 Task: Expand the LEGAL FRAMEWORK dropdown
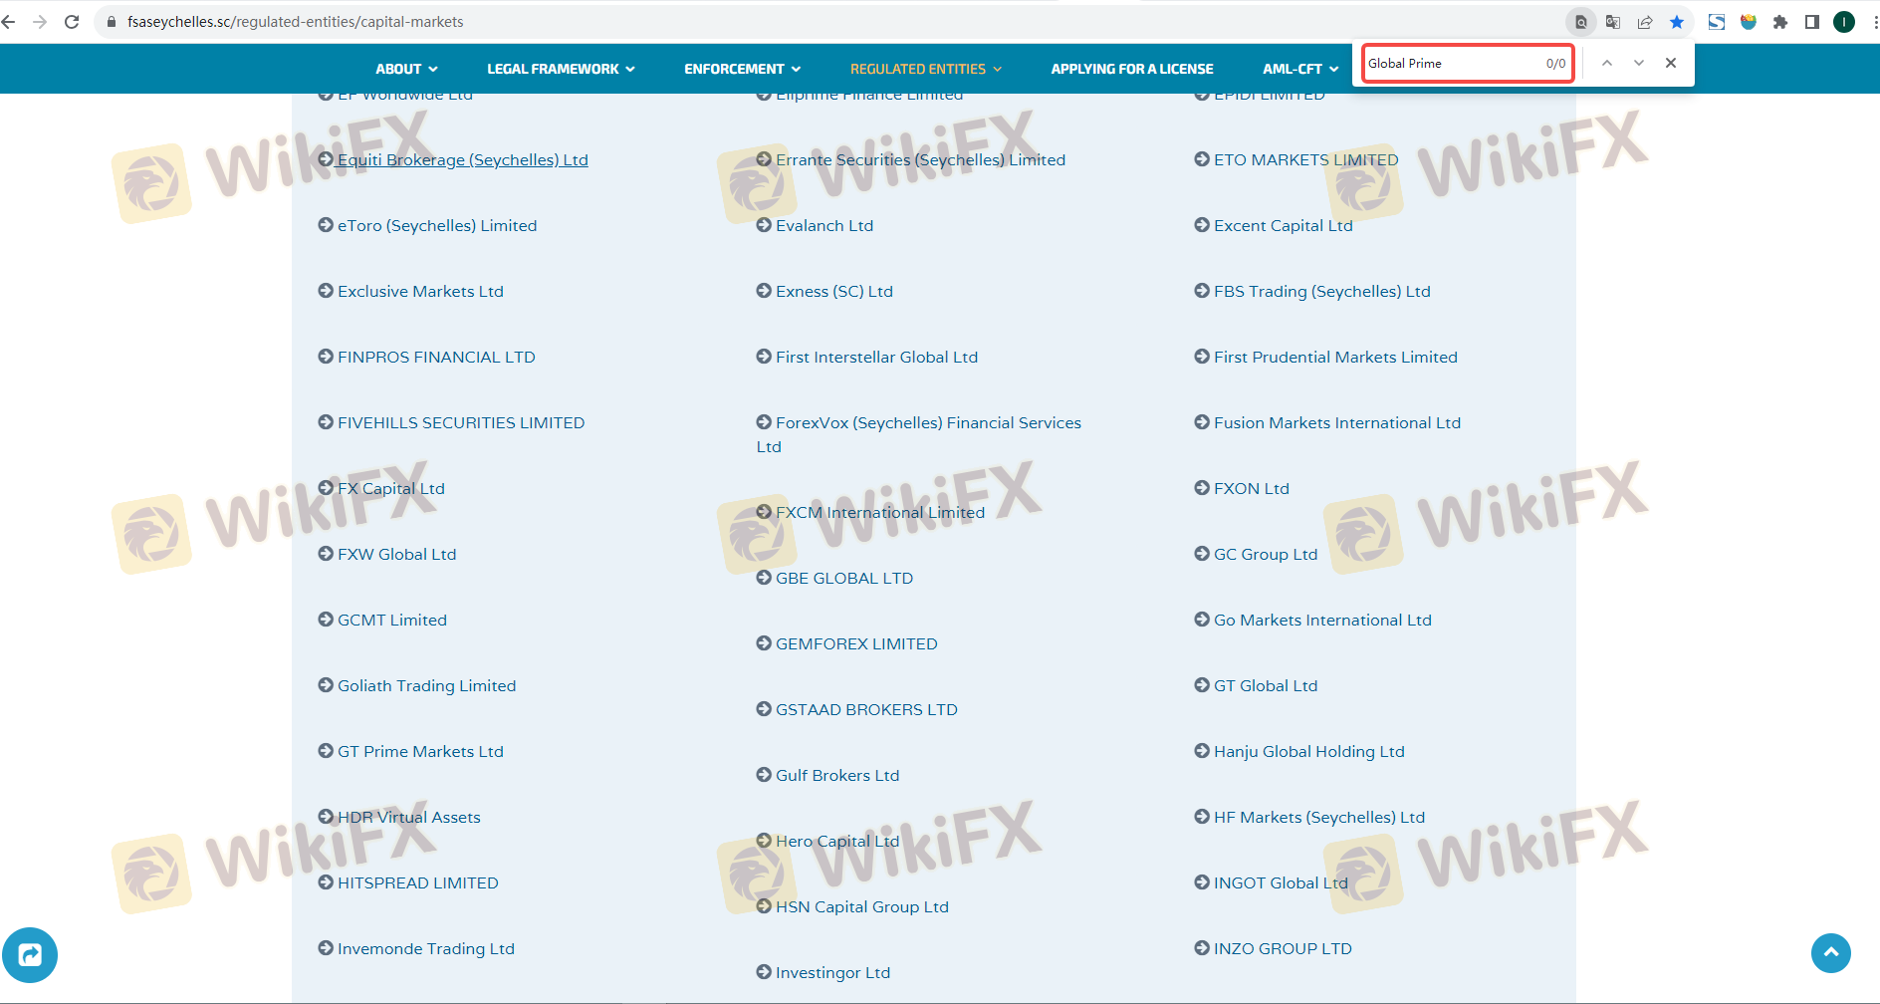pos(561,69)
